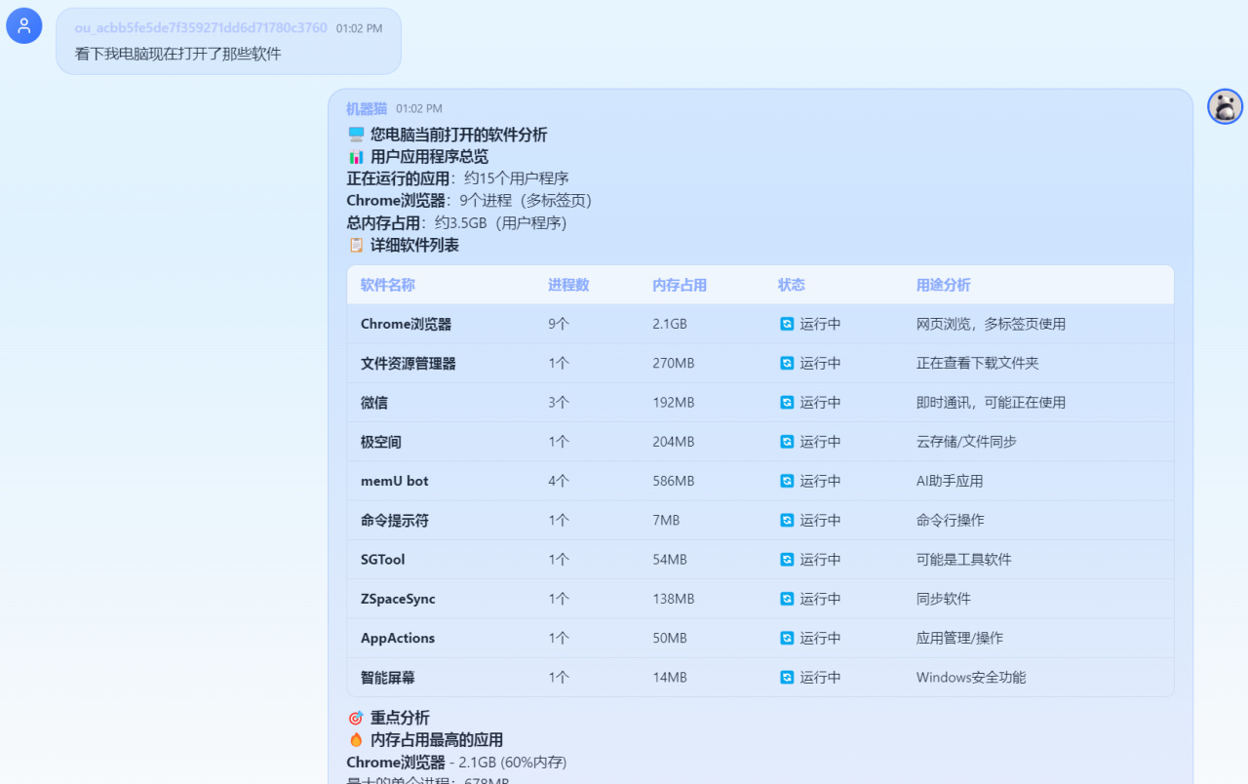Click the running status icon in 智能屏幕 row
This screenshot has width=1248, height=784.
[787, 677]
